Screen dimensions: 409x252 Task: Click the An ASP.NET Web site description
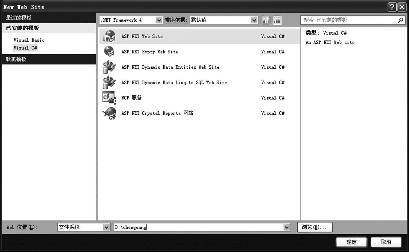330,42
